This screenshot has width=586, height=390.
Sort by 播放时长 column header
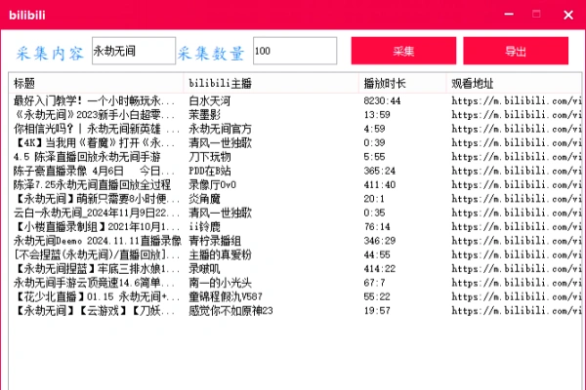[x=401, y=84]
